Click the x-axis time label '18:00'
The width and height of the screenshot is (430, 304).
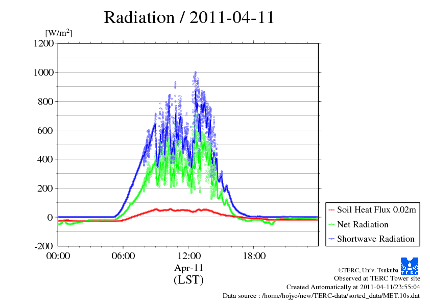click(254, 256)
